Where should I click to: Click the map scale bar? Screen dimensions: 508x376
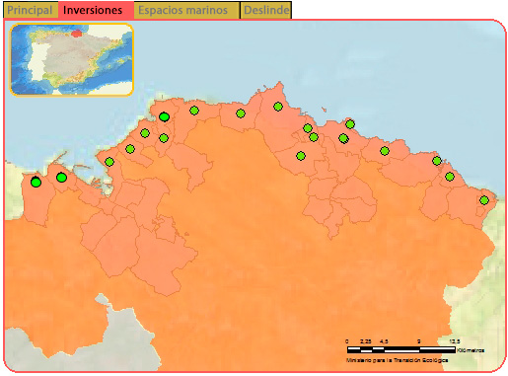click(401, 349)
